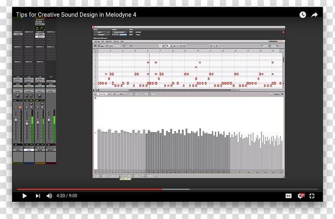Select the Formant tool in Melodyne toolbar

(x=175, y=46)
